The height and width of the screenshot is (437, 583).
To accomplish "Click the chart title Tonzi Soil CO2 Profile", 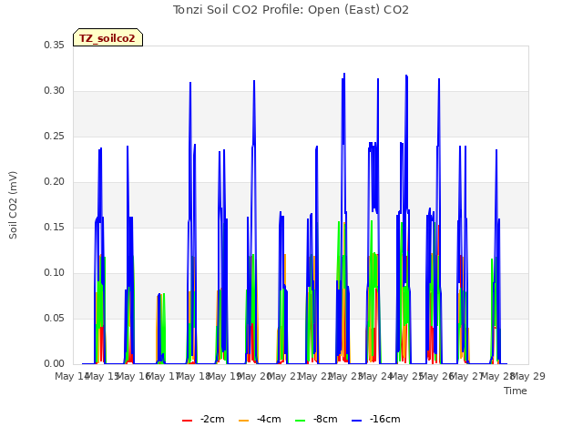I will [x=291, y=10].
